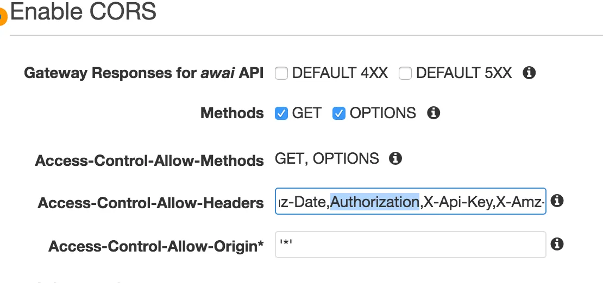Screen dimensions: 603x283
Task: Click the Enable CORS heading
Action: (x=83, y=12)
